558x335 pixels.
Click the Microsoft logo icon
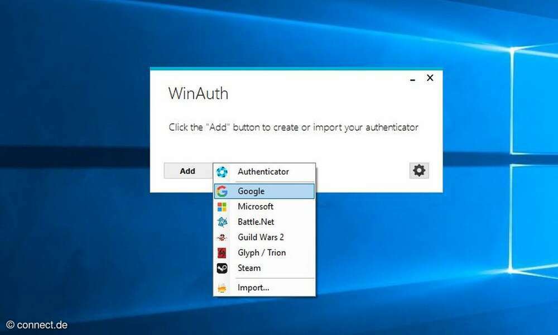pos(222,206)
